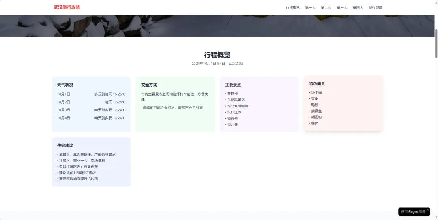Open the 行程概览 navigation link
The image size is (438, 220).
[293, 7]
